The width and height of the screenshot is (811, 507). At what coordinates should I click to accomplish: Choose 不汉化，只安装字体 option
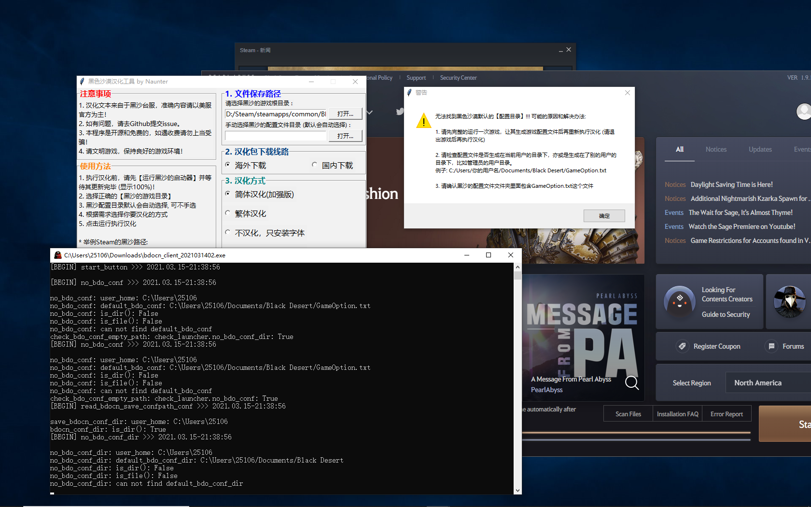(x=228, y=232)
